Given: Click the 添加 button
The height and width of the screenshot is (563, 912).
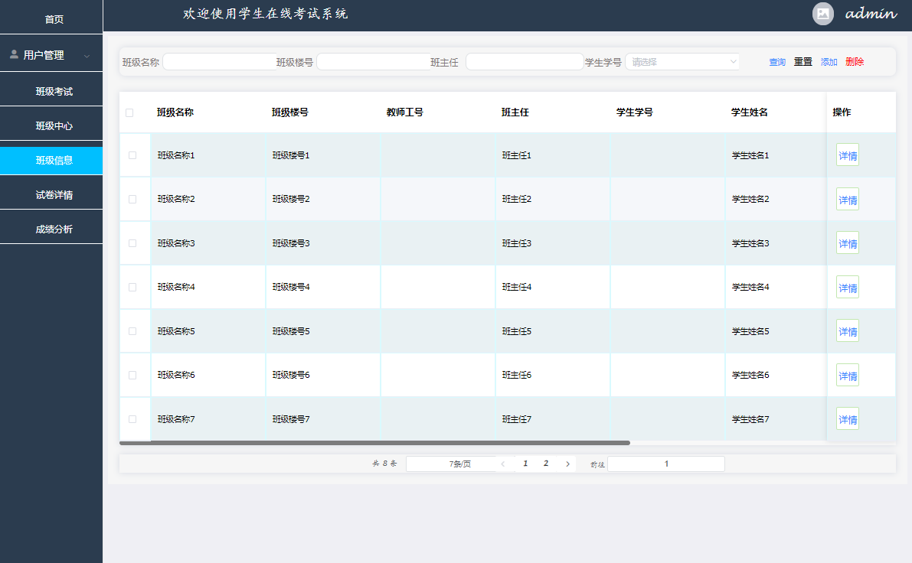Looking at the screenshot, I should pyautogui.click(x=829, y=62).
